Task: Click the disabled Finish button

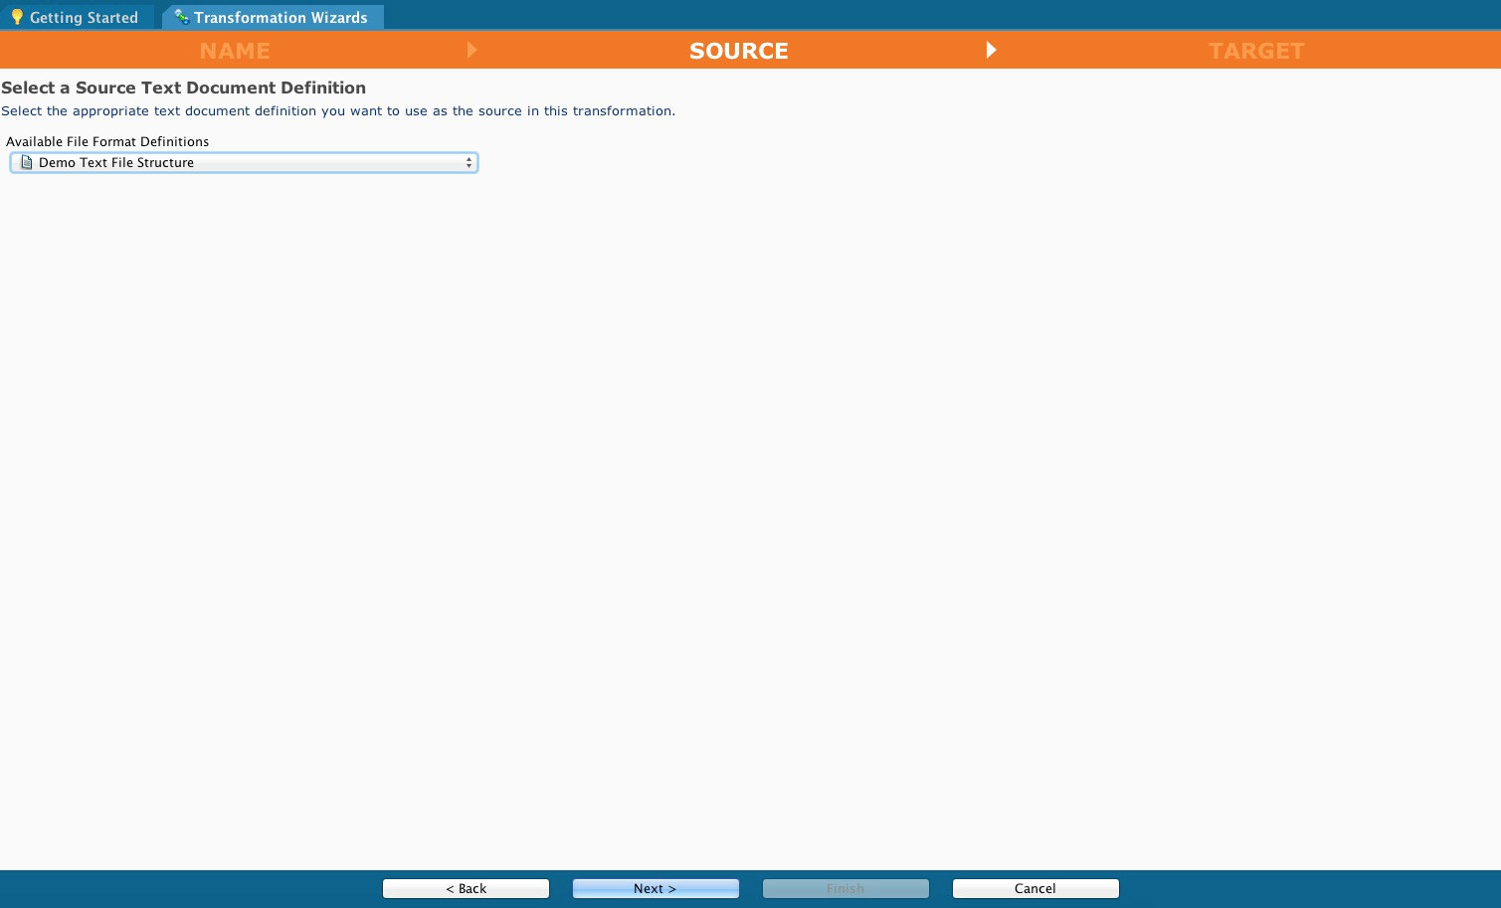Action: click(844, 888)
